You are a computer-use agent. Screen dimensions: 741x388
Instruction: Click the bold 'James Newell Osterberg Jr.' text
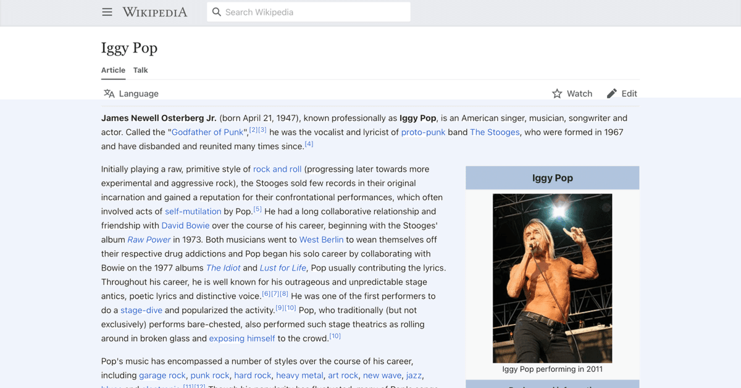point(159,118)
